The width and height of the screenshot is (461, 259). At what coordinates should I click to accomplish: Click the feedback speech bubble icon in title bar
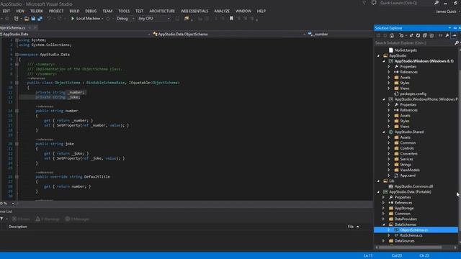pos(374,3)
